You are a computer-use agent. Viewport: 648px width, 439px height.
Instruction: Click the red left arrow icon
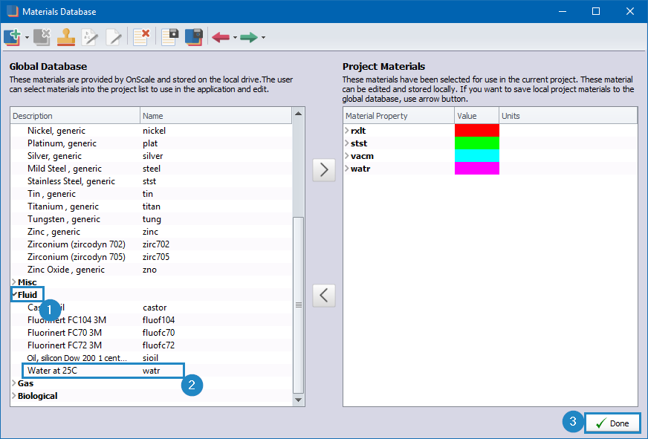[221, 38]
